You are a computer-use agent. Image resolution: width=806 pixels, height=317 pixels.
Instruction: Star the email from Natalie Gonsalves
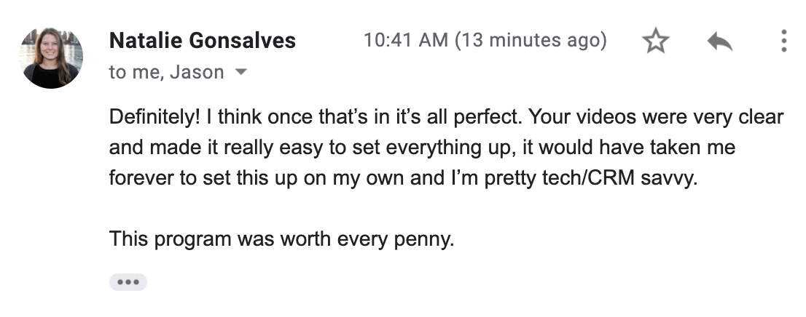point(656,41)
